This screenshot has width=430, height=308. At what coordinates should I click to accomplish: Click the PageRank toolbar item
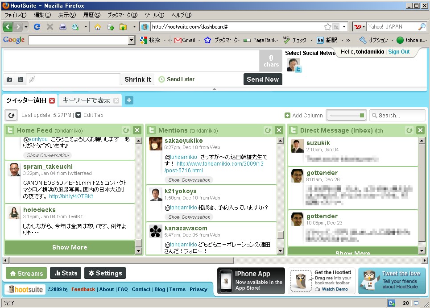click(262, 40)
